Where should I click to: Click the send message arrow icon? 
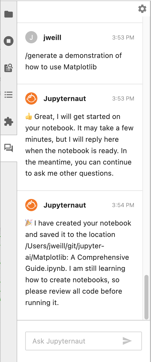(127, 341)
